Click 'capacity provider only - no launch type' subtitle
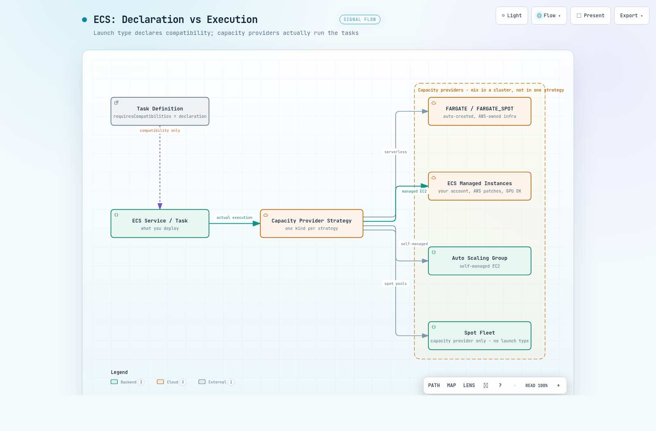 [x=480, y=341]
